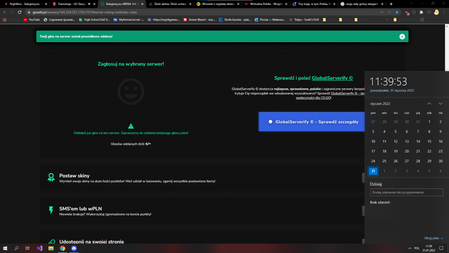Screen dimensions: 449x253
Task: Switch to NightDoo - Katujemy.eu tab
Action: 25,4
